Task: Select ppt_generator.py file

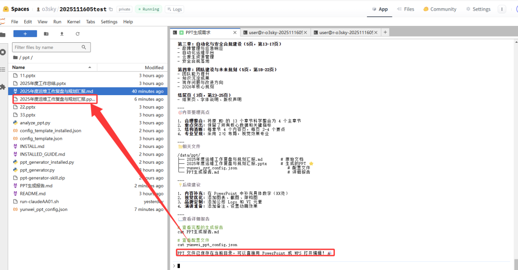Action: tap(88, 170)
